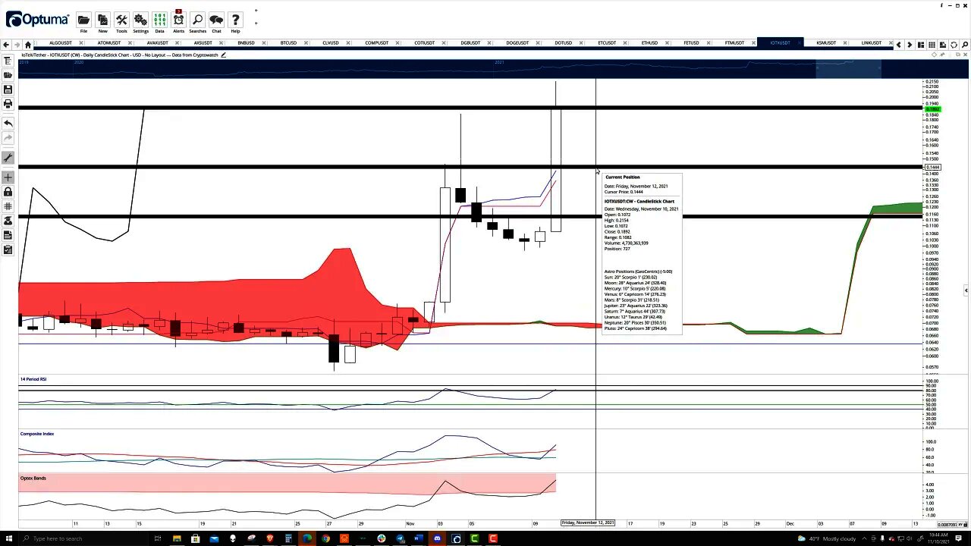Click the grid view icon near tab arrows
Screen dimensions: 971x546
(x=932, y=45)
